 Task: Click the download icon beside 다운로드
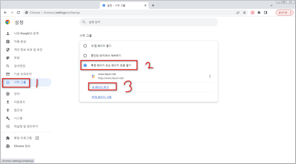8,102
